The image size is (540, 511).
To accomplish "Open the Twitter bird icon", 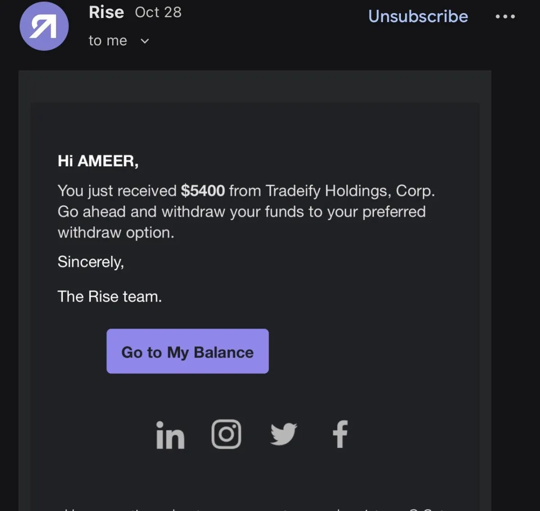I will [x=283, y=434].
